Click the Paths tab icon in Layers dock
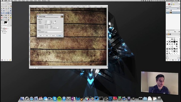The height and width of the screenshot is (102, 181). (171, 4)
